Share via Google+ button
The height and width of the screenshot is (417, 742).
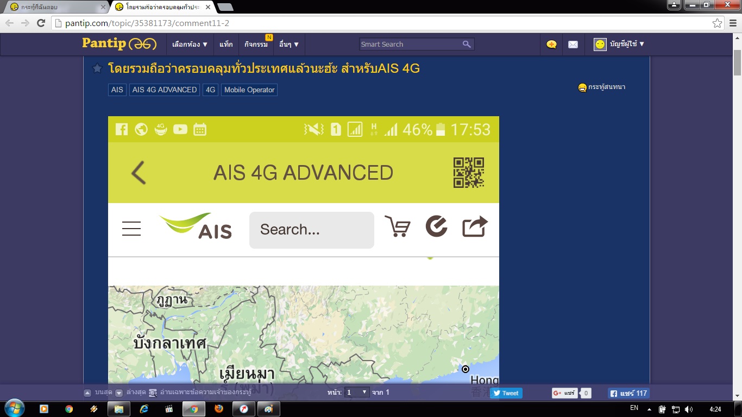pyautogui.click(x=565, y=393)
